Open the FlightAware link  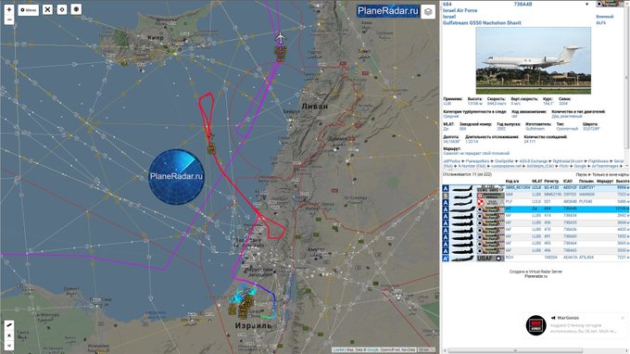point(598,161)
